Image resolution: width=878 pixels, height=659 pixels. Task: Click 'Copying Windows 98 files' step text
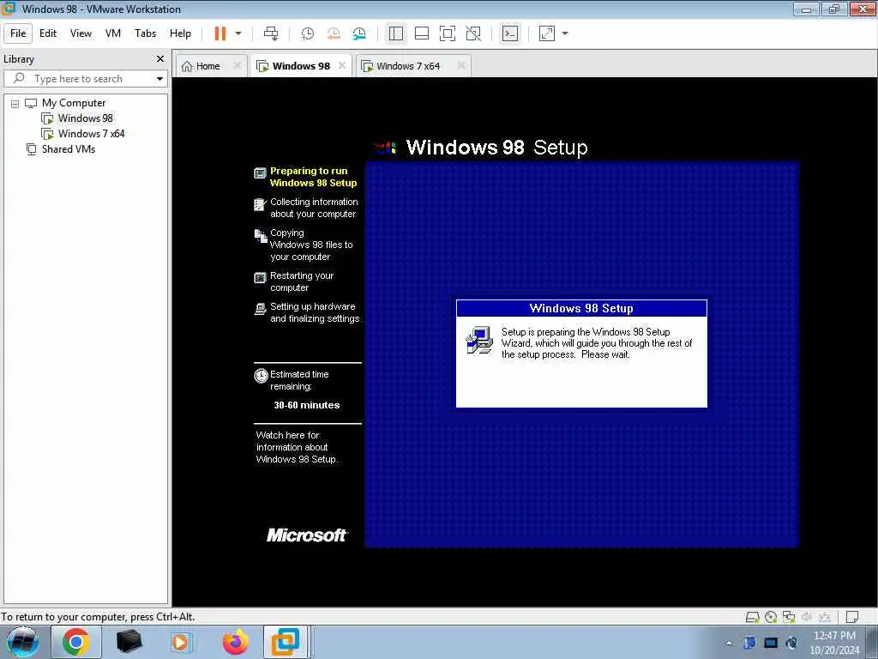point(311,245)
